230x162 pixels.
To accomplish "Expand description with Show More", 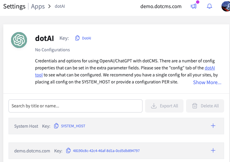I will pyautogui.click(x=207, y=82).
